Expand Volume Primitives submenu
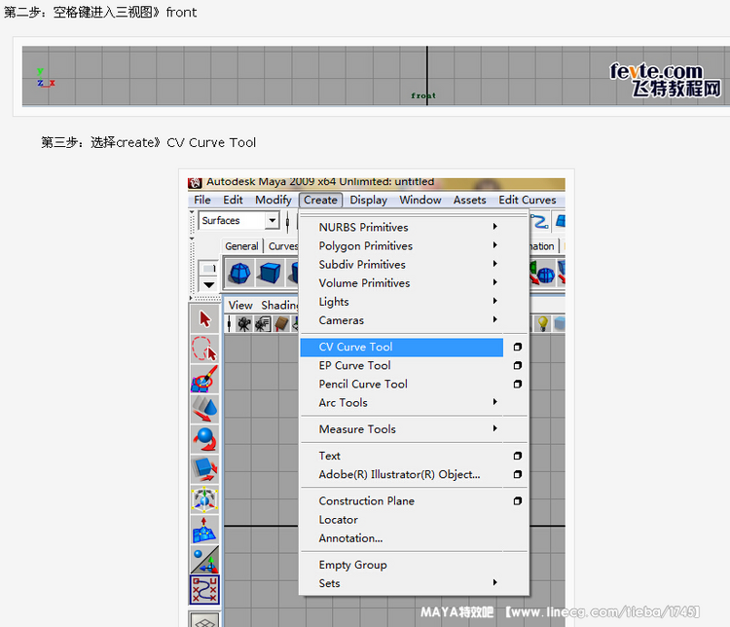 495,282
